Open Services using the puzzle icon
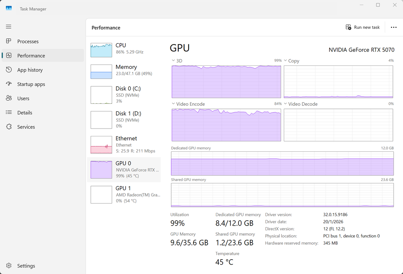This screenshot has width=403, height=274. 9,127
